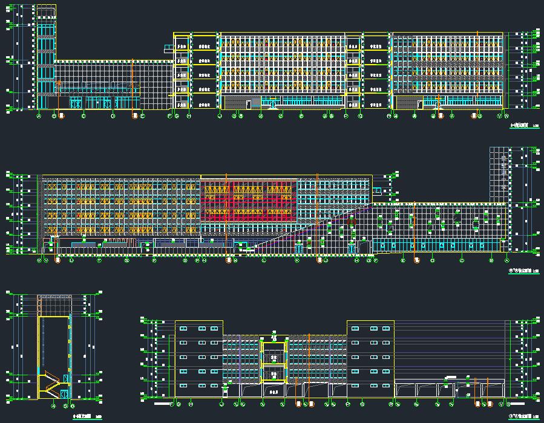544x423 pixels.
Task: Click the first orange axis bubble under the top elevation
Action: (61, 116)
